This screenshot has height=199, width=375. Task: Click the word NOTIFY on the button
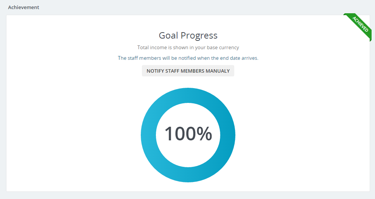[x=155, y=71]
